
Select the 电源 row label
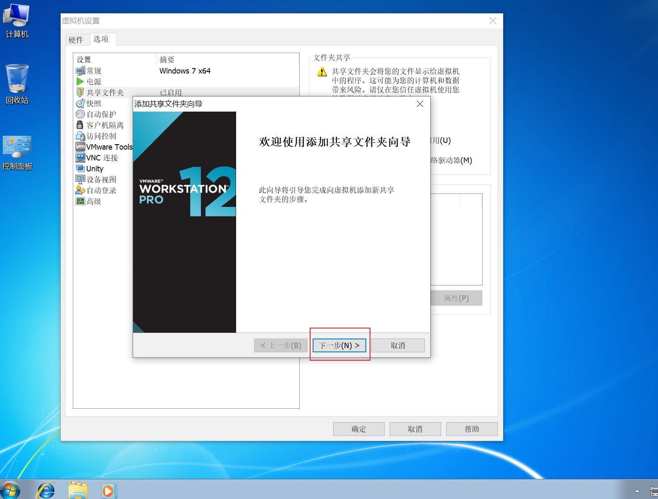94,82
